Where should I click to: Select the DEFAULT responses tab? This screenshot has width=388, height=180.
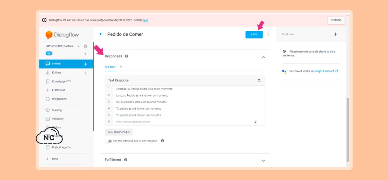pyautogui.click(x=110, y=67)
